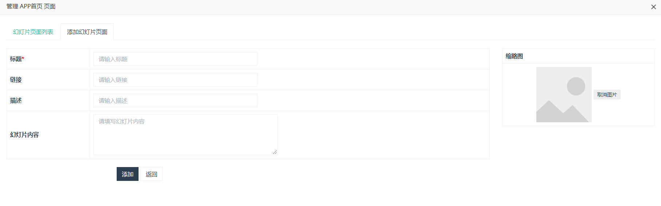Click the 描述 field label
Image resolution: width=661 pixels, height=206 pixels.
click(x=16, y=100)
